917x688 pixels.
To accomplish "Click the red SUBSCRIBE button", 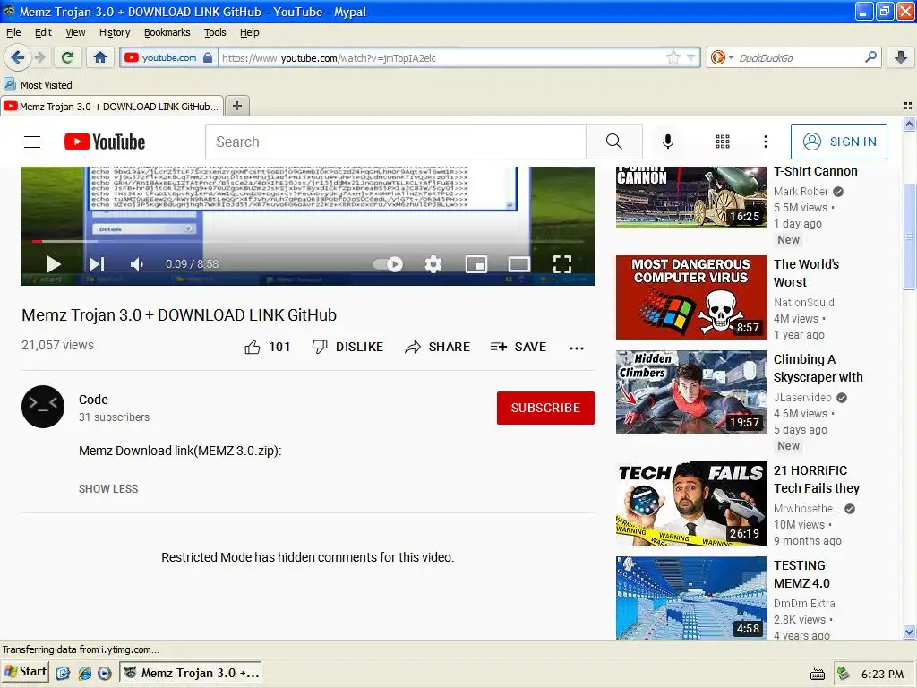I will click(545, 408).
